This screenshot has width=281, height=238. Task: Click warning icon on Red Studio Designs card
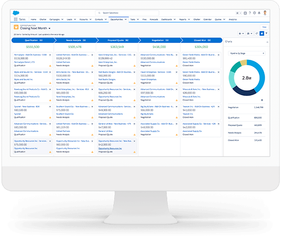[x=135, y=83]
